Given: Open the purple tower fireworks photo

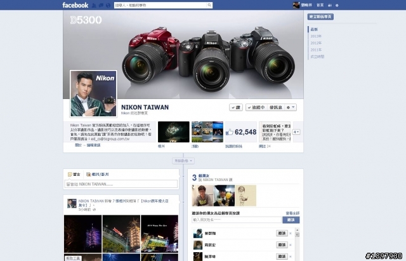Looking at the screenshot, I should [82, 234].
